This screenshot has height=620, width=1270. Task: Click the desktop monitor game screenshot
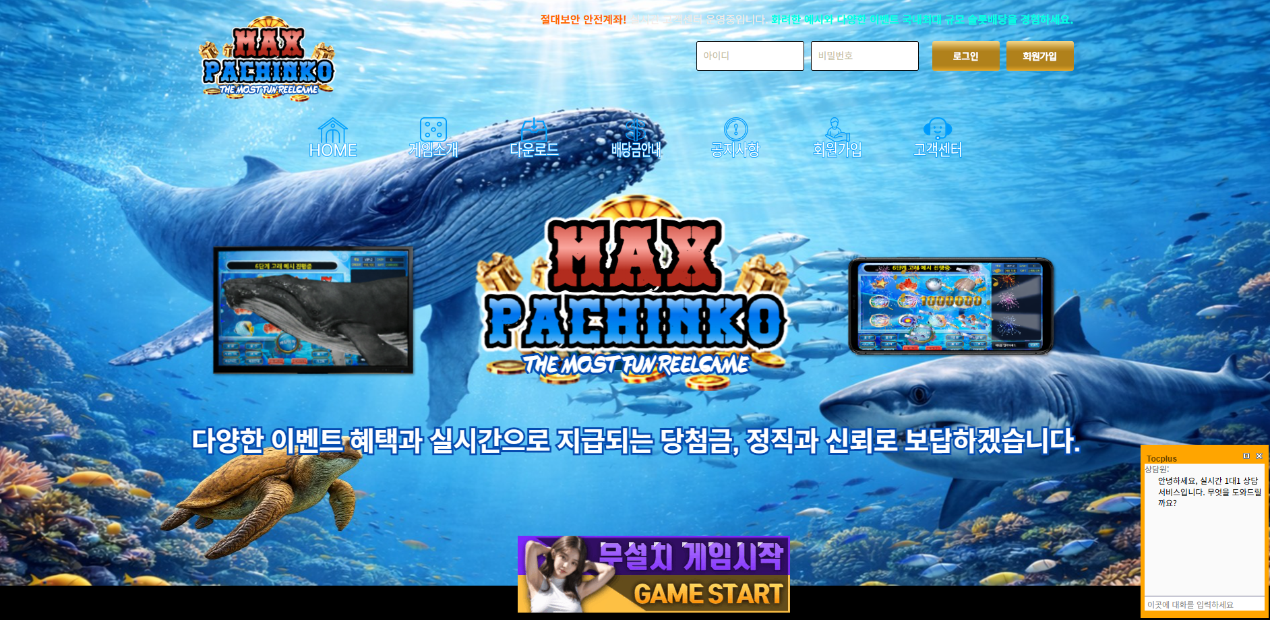(x=313, y=310)
